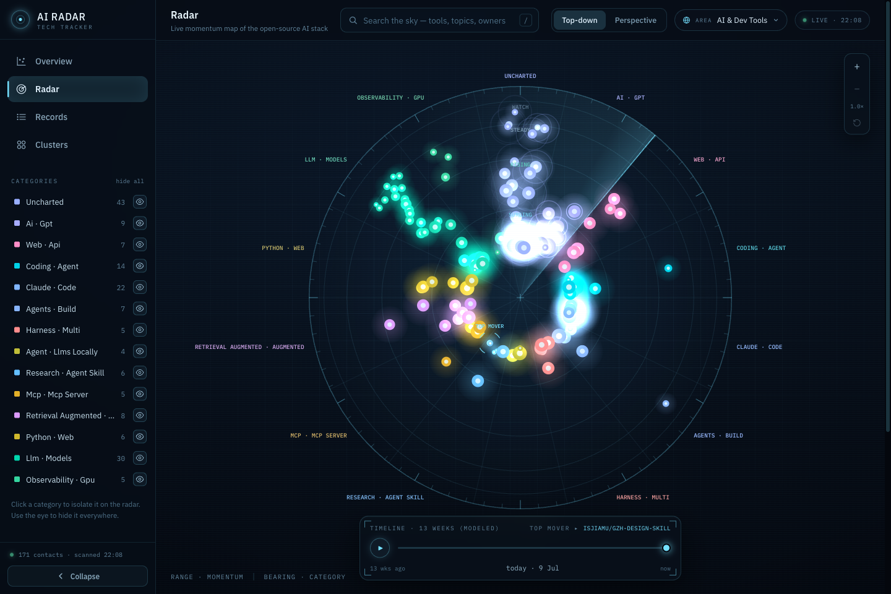
Task: Play the timeline animation
Action: click(x=380, y=548)
